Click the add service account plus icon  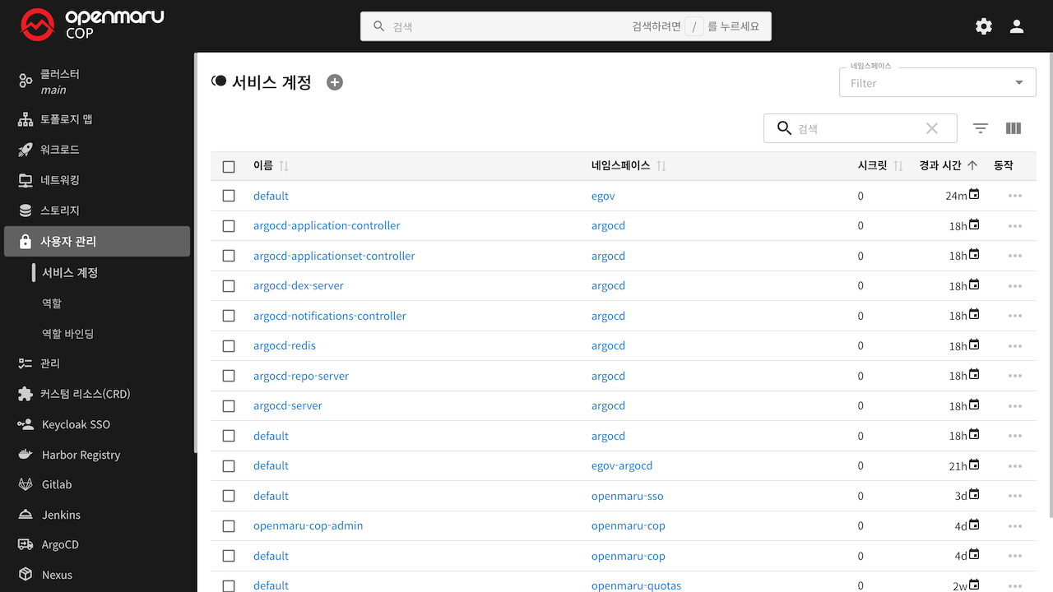(335, 82)
